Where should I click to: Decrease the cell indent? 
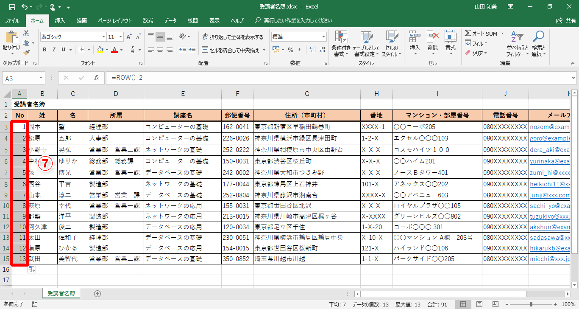pyautogui.click(x=183, y=50)
